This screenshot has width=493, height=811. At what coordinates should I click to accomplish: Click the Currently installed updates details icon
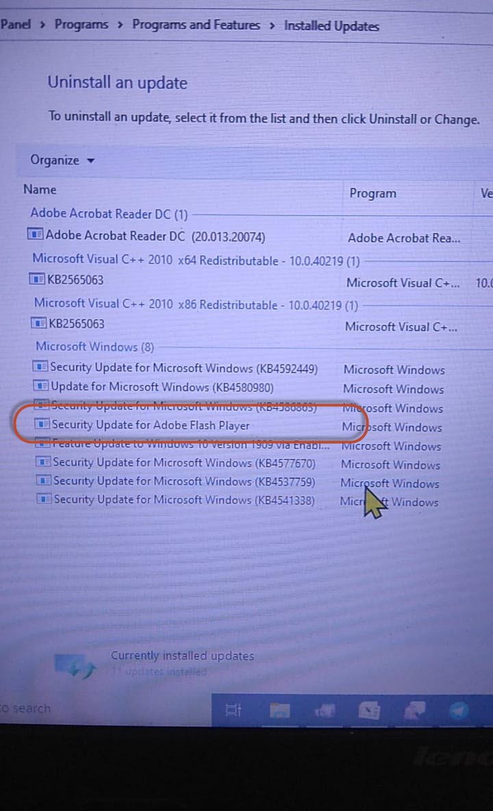(x=75, y=666)
